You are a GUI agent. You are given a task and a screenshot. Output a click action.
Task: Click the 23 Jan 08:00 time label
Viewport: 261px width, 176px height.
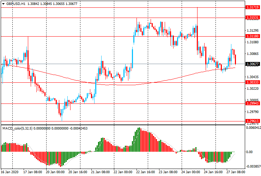tap(168, 172)
